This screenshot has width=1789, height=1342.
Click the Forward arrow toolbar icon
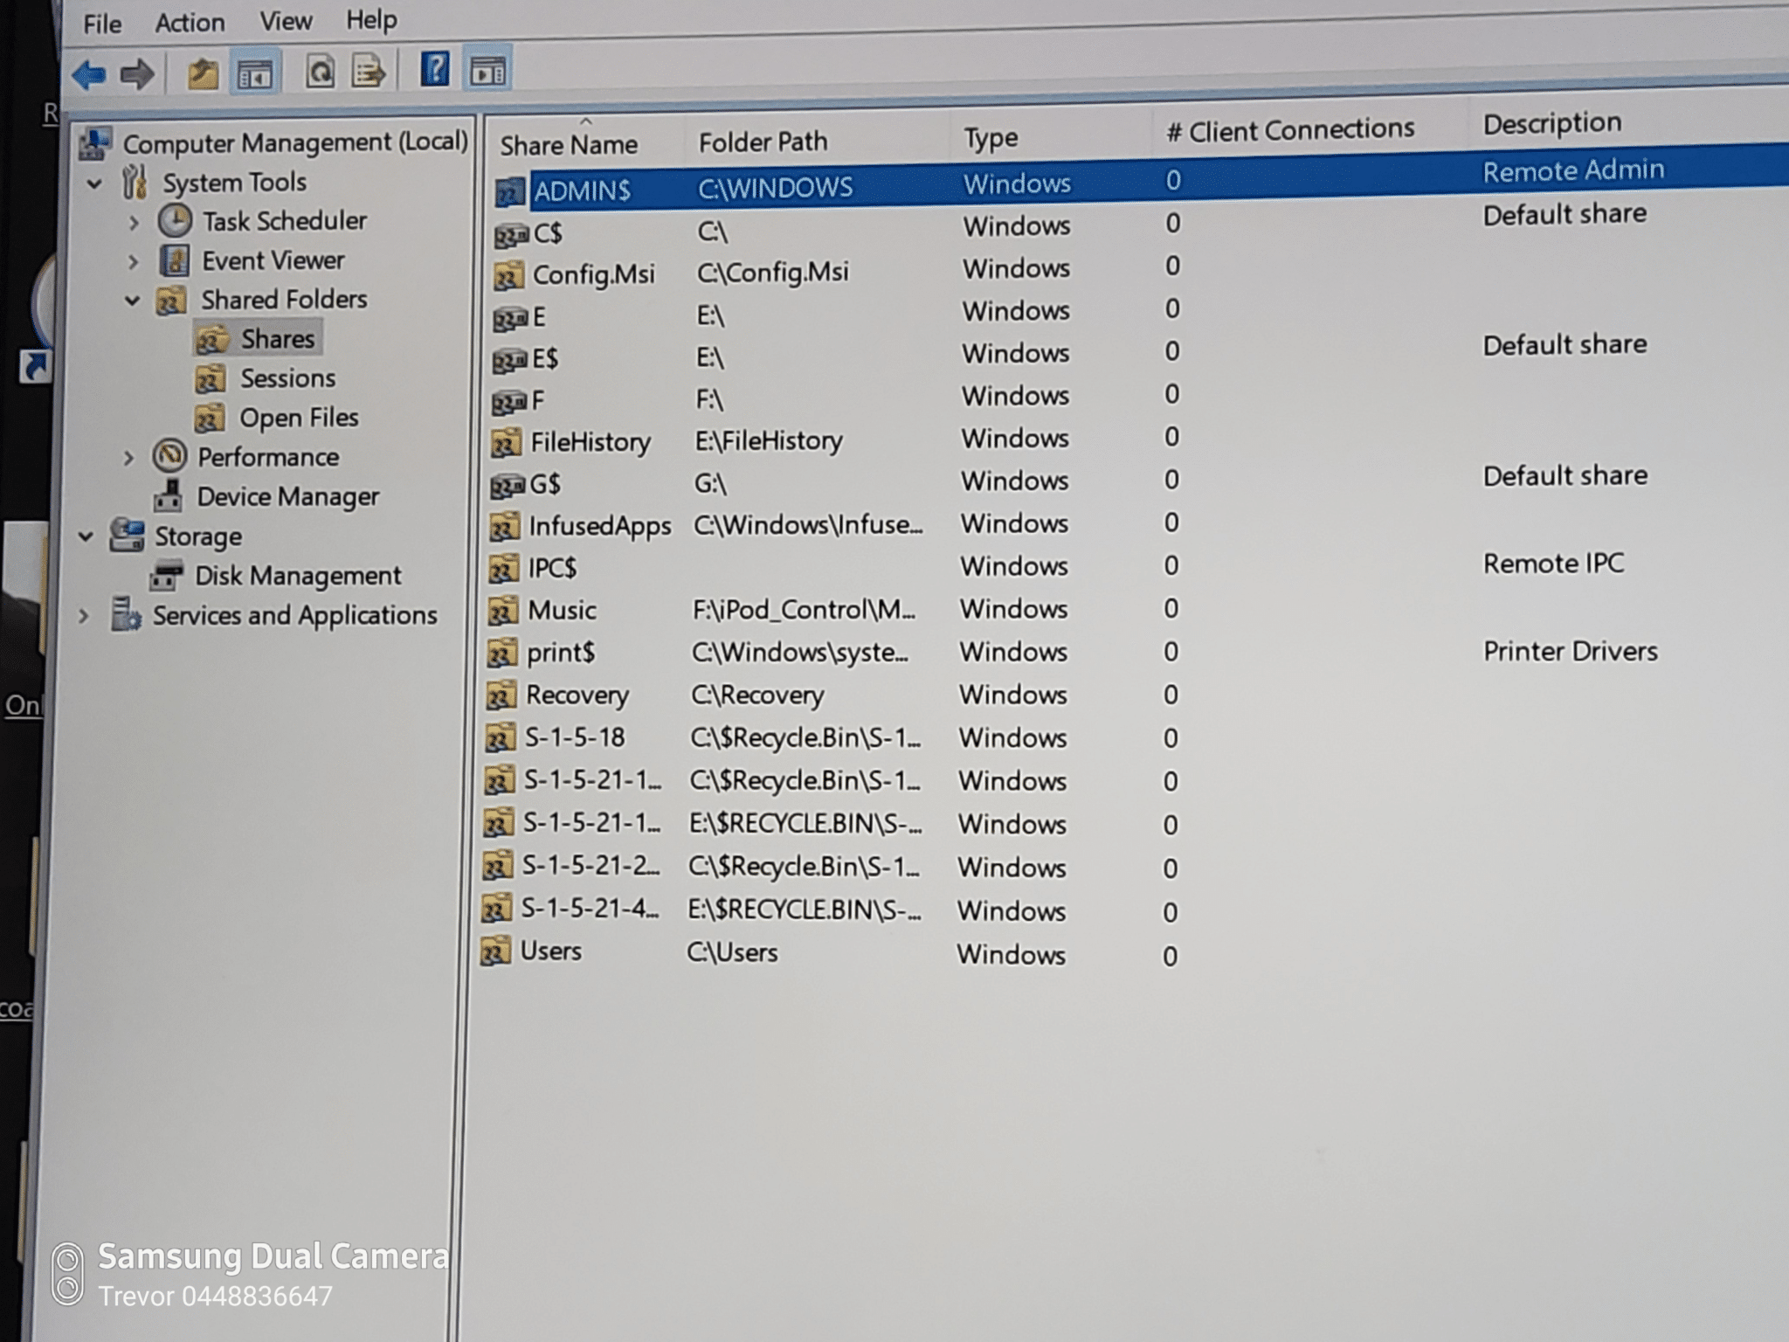pyautogui.click(x=138, y=75)
